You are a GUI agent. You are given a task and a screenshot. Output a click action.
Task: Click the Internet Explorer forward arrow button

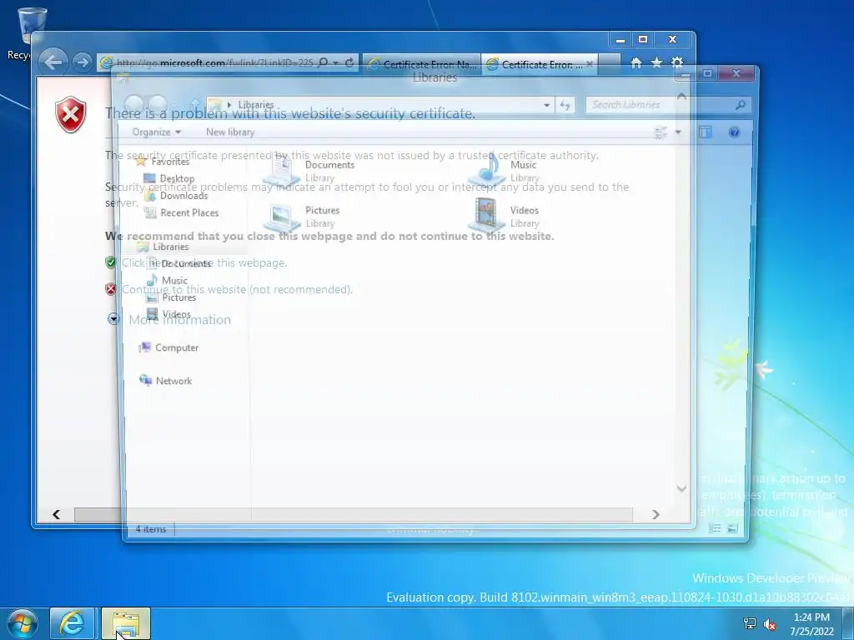pyautogui.click(x=83, y=62)
